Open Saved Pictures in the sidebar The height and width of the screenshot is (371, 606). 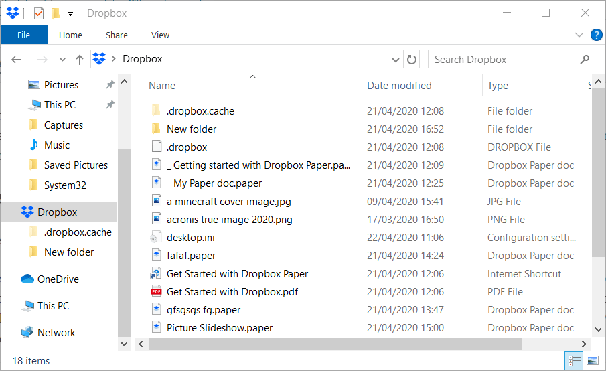click(76, 165)
